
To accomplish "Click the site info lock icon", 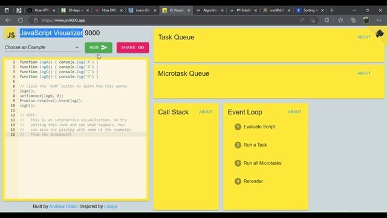I will 36,20.
